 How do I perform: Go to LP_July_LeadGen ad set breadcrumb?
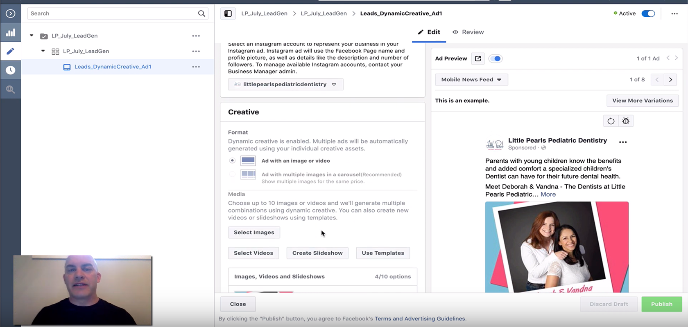324,13
